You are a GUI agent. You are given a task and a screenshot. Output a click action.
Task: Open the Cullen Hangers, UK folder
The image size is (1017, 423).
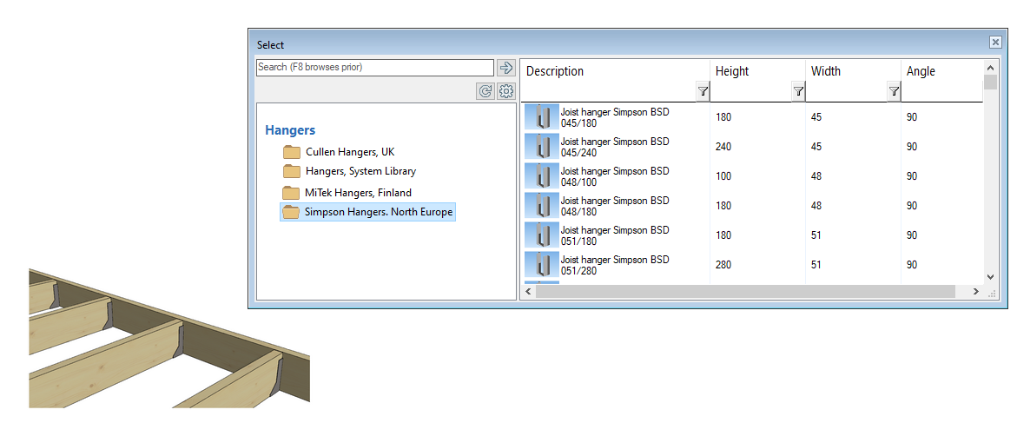[349, 152]
